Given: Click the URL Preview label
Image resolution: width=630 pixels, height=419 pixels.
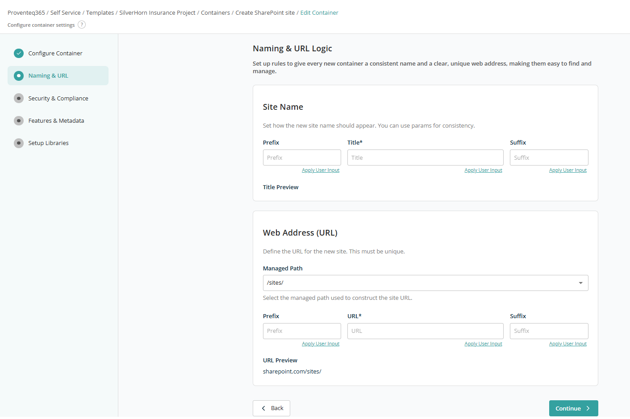Looking at the screenshot, I should pos(280,361).
